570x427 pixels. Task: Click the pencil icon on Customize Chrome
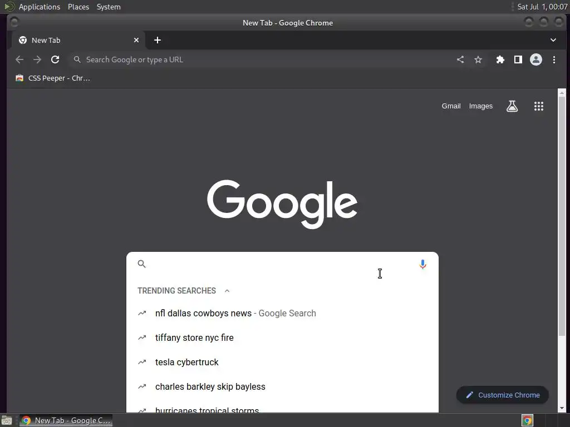pyautogui.click(x=470, y=395)
